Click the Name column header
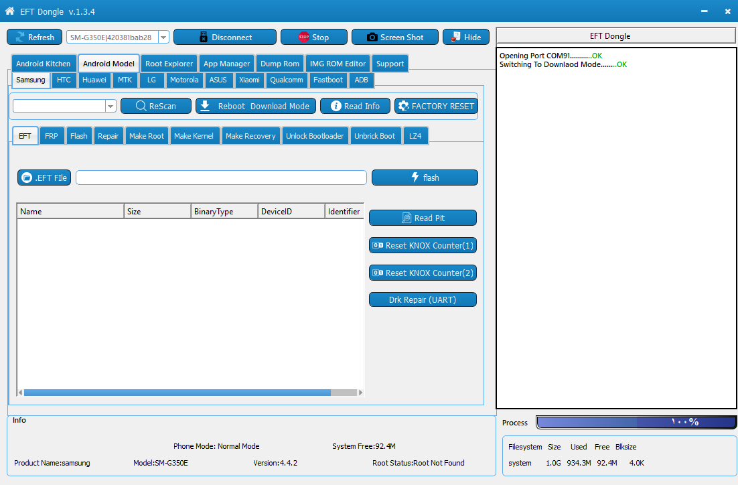738x485 pixels. coord(70,212)
